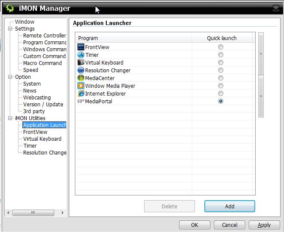Enable quick launch for FrontView
The width and height of the screenshot is (284, 232).
[x=221, y=47]
